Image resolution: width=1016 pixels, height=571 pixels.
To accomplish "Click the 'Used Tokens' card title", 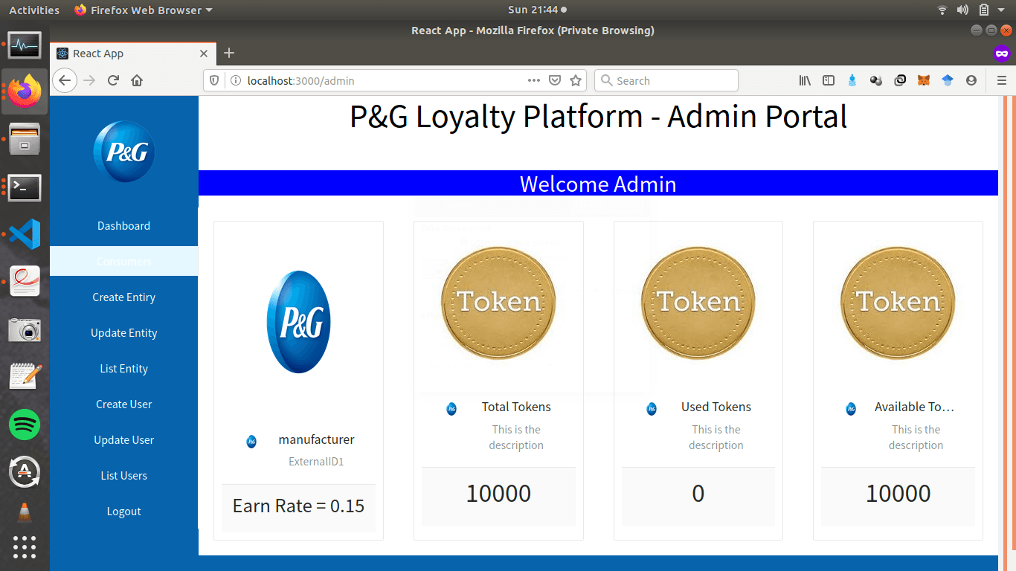I will (x=716, y=407).
